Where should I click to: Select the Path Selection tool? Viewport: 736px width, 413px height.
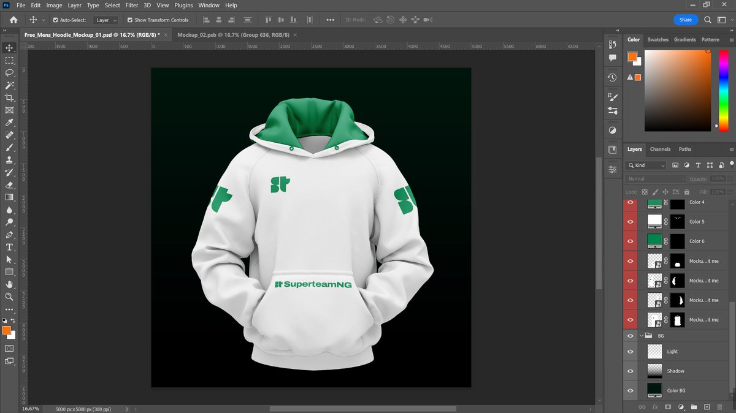(x=9, y=260)
